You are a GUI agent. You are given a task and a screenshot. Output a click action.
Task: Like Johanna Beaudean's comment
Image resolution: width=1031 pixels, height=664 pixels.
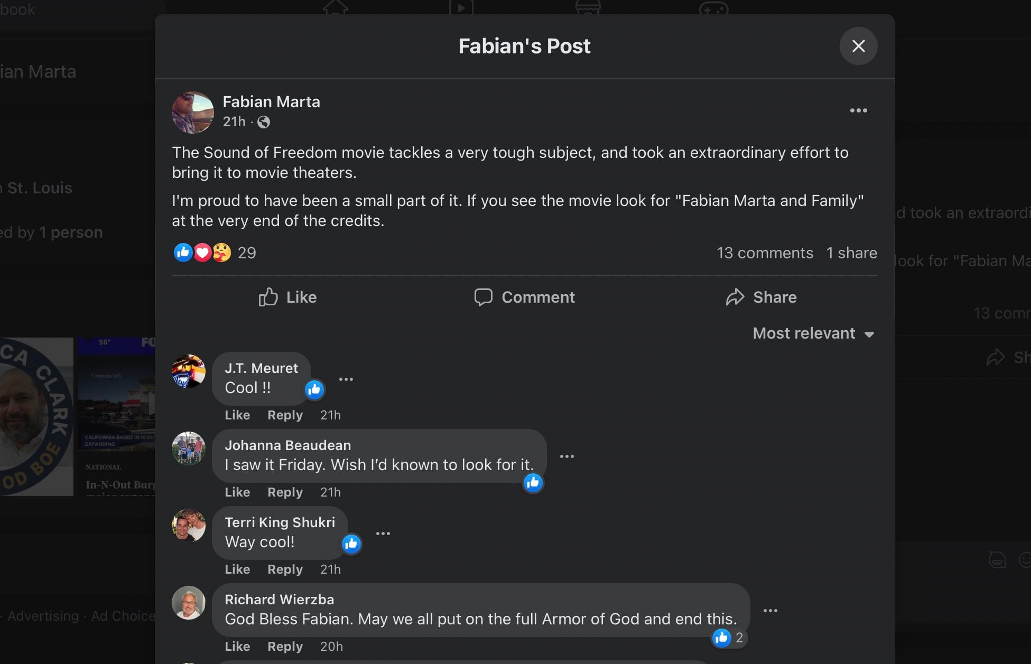point(237,492)
